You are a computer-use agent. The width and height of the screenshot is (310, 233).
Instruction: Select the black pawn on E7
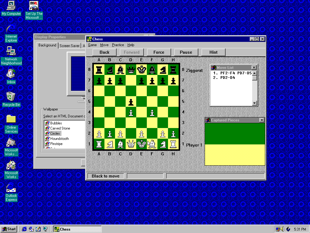pos(142,81)
